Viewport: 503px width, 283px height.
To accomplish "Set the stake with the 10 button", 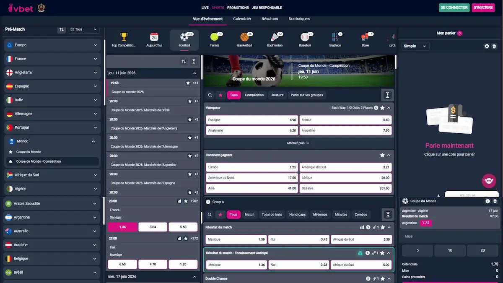I will pos(450,250).
